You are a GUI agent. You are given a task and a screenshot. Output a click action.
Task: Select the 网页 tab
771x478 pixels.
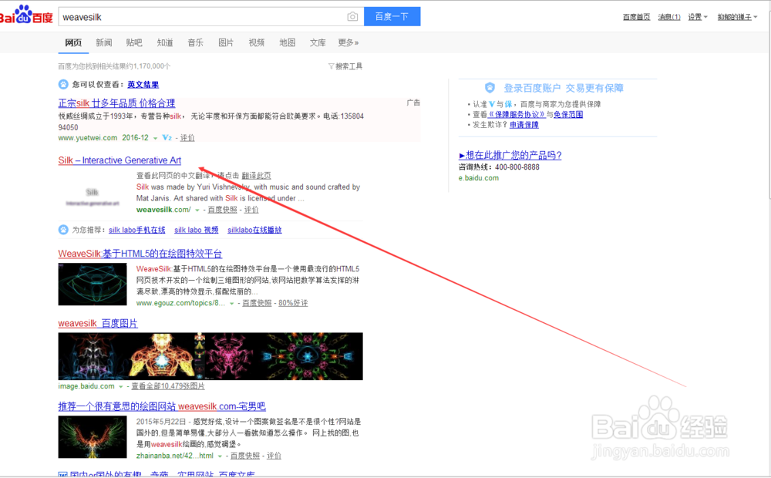point(73,42)
